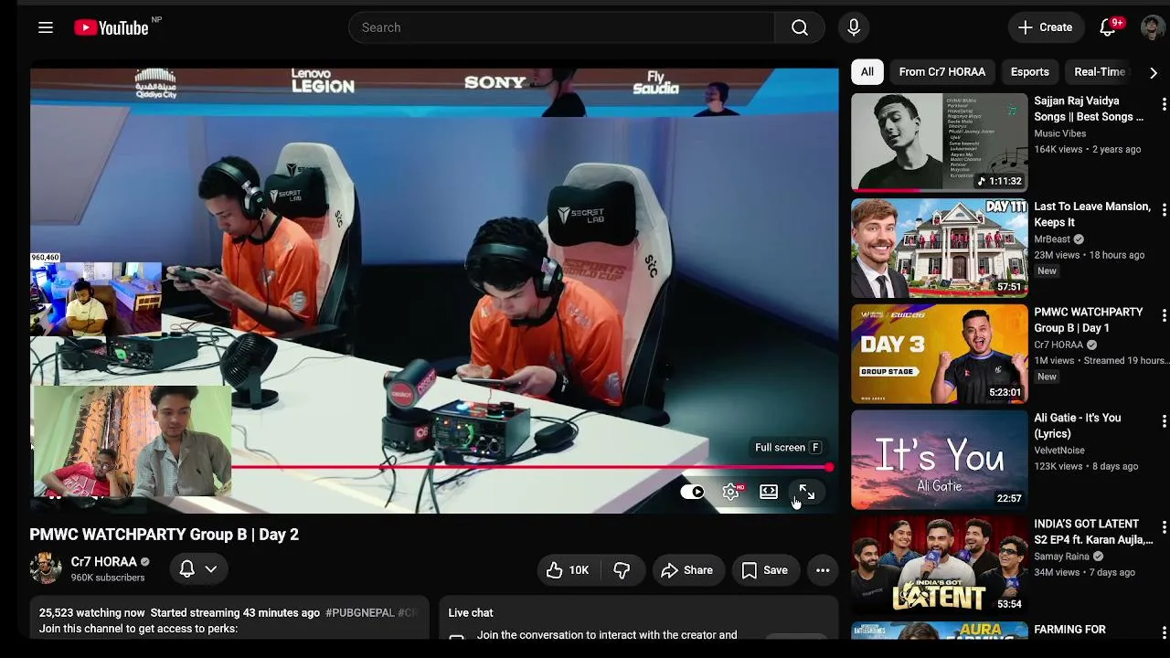Open India's Got Latent thumbnail

(x=939, y=566)
